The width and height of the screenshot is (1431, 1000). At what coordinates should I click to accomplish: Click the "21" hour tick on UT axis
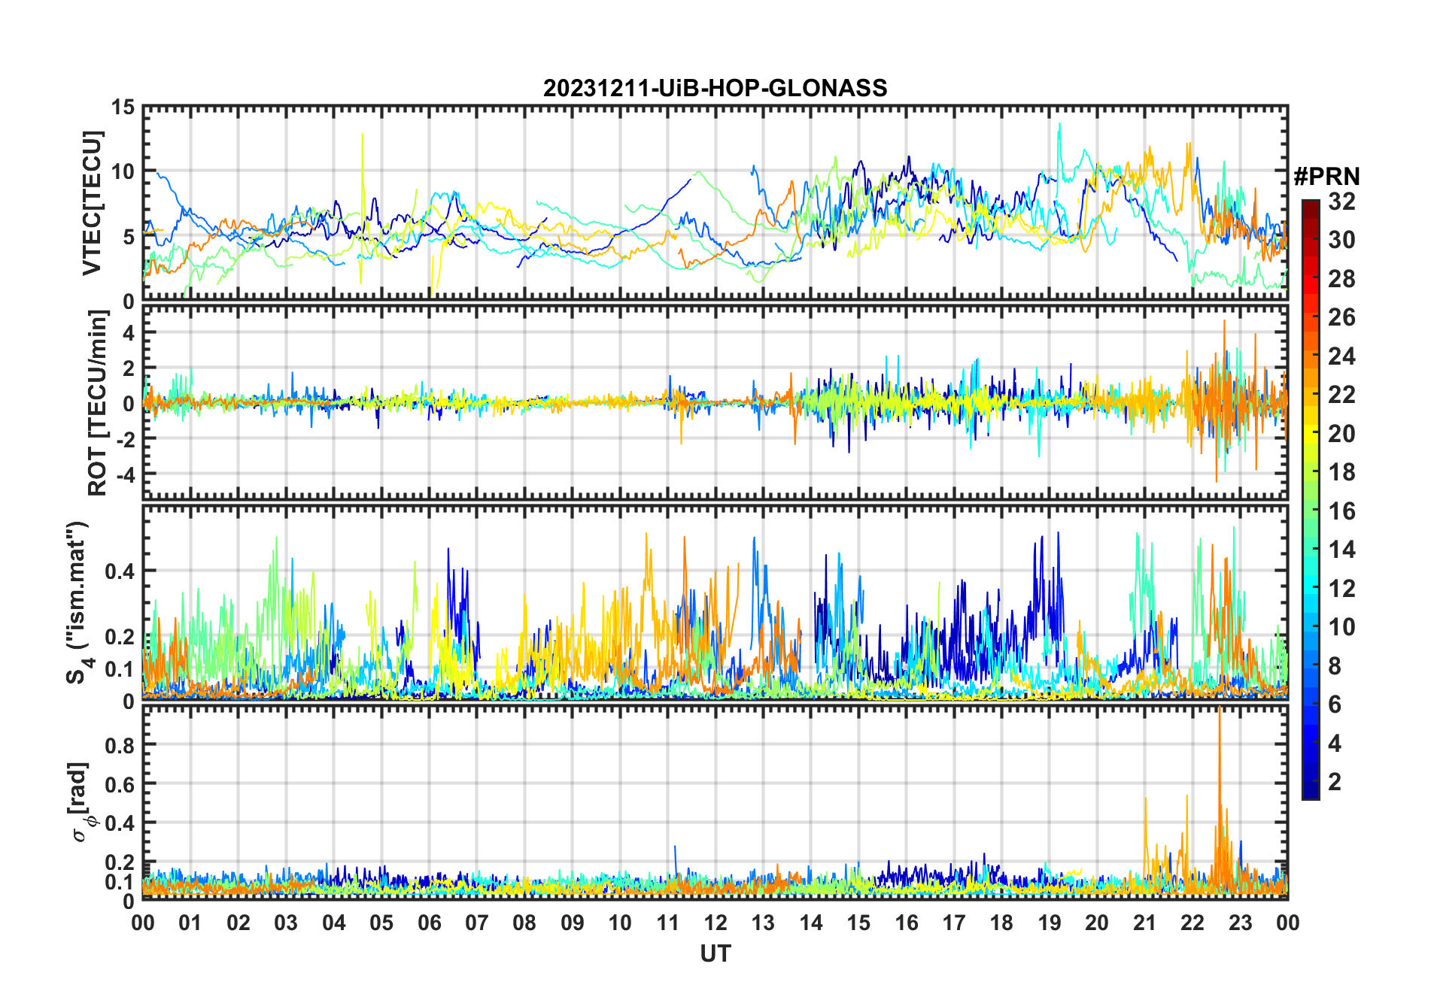1144,923
